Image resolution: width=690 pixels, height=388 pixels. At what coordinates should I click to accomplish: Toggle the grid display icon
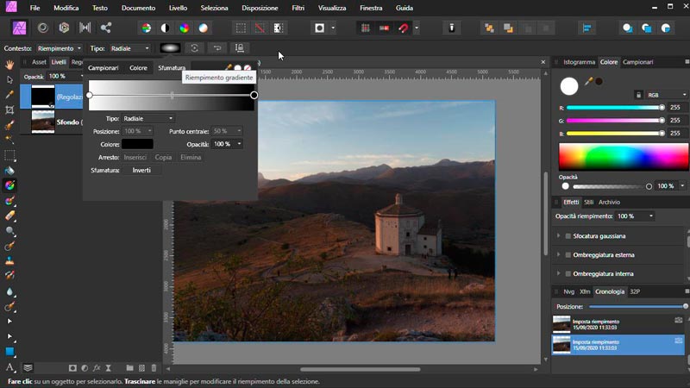[x=365, y=28]
